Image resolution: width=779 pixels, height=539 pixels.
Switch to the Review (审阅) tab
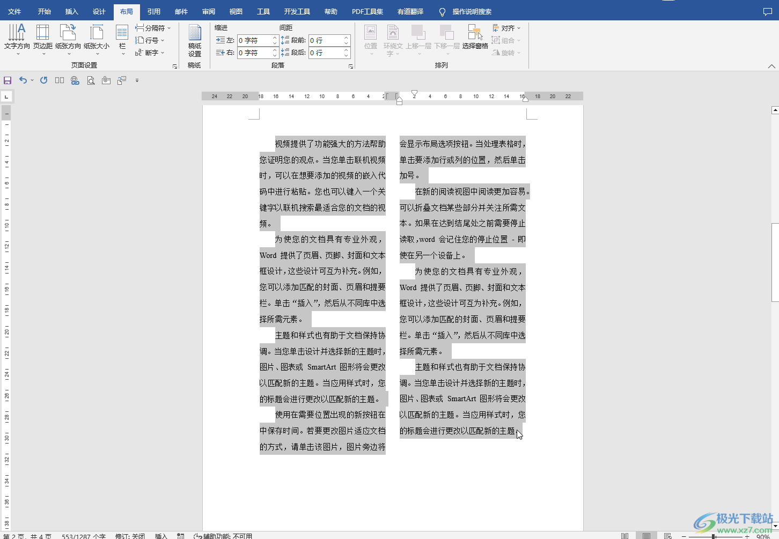click(209, 11)
